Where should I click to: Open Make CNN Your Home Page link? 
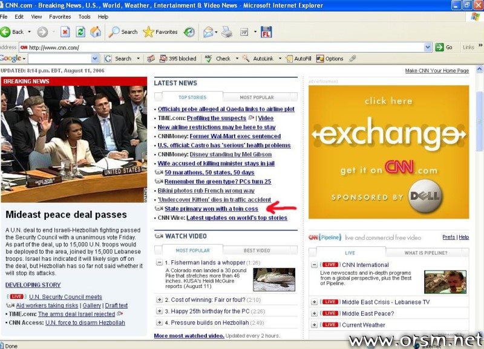437,71
